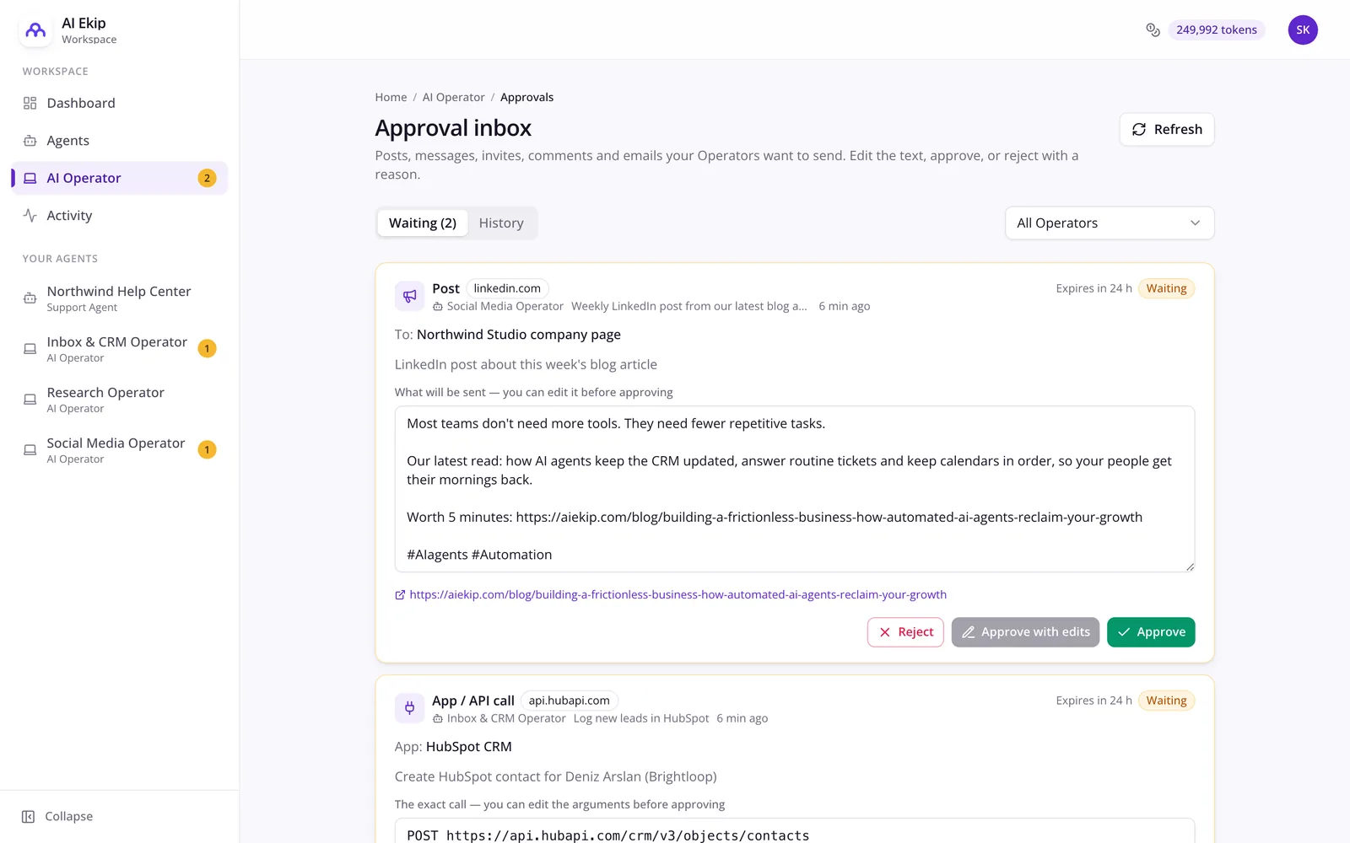Click Social Media Operator in post card
1350x843 pixels.
click(x=505, y=307)
